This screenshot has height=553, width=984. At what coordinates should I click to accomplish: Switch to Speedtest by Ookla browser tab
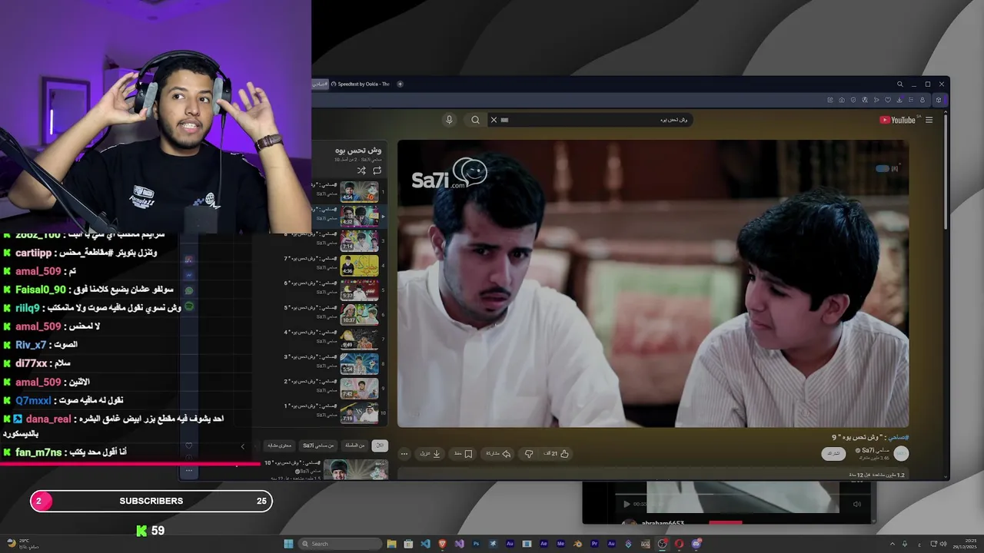(x=361, y=84)
